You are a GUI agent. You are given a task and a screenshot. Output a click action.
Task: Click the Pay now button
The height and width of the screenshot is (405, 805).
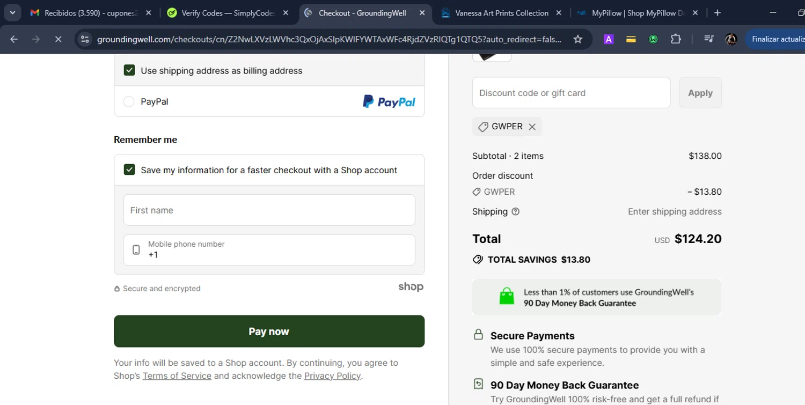[269, 331]
